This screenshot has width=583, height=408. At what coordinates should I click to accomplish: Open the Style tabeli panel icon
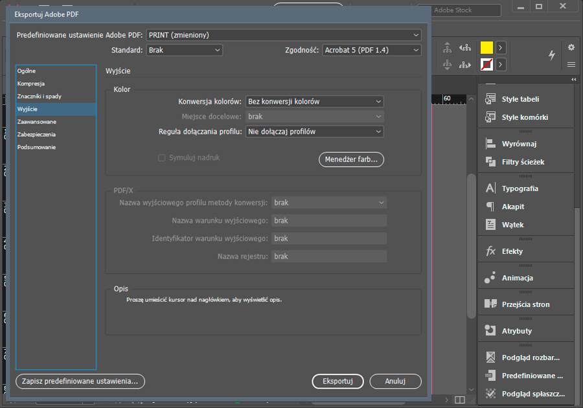coord(490,99)
